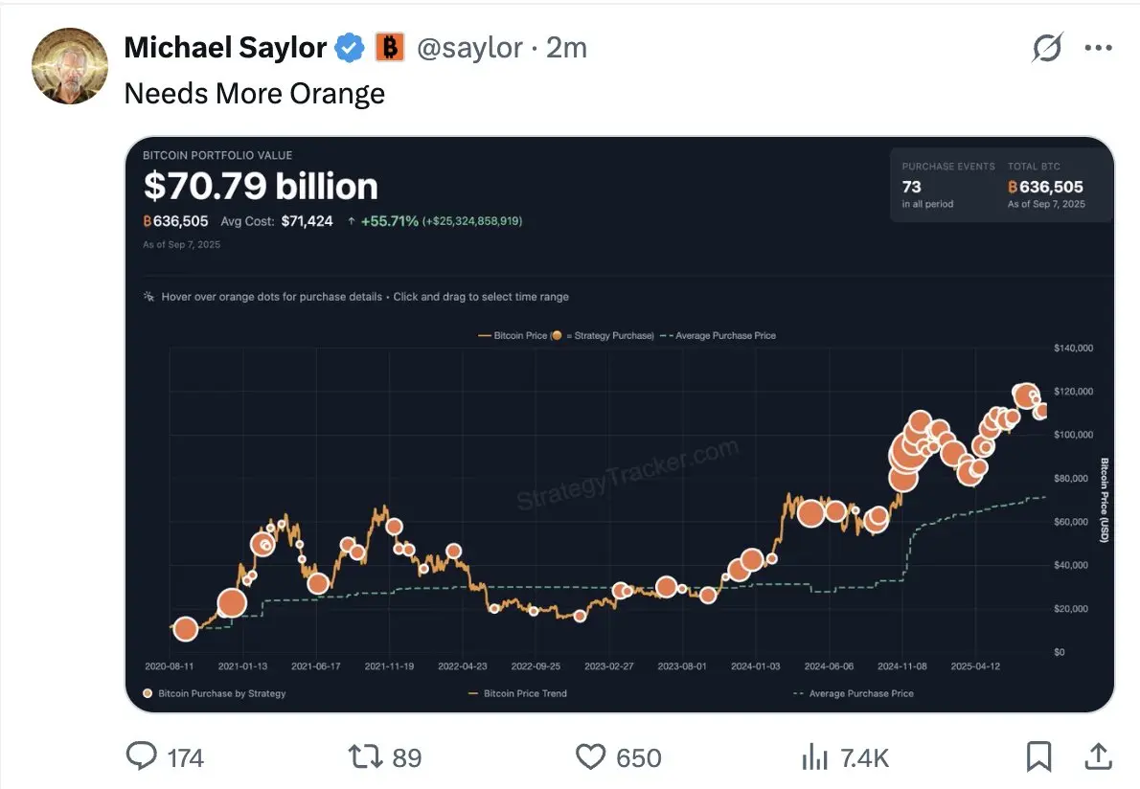Click the Grok slashed-circle icon

pos(1048,48)
